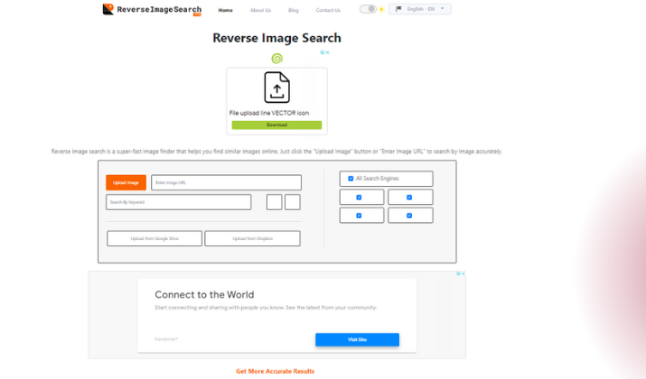Click the green spiral ad logo

click(276, 59)
